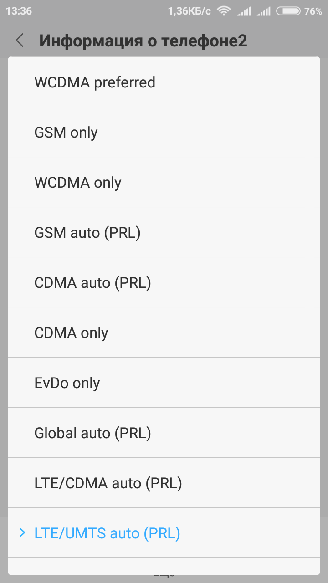
Task: Tap the clock in status bar
Action: [19, 11]
